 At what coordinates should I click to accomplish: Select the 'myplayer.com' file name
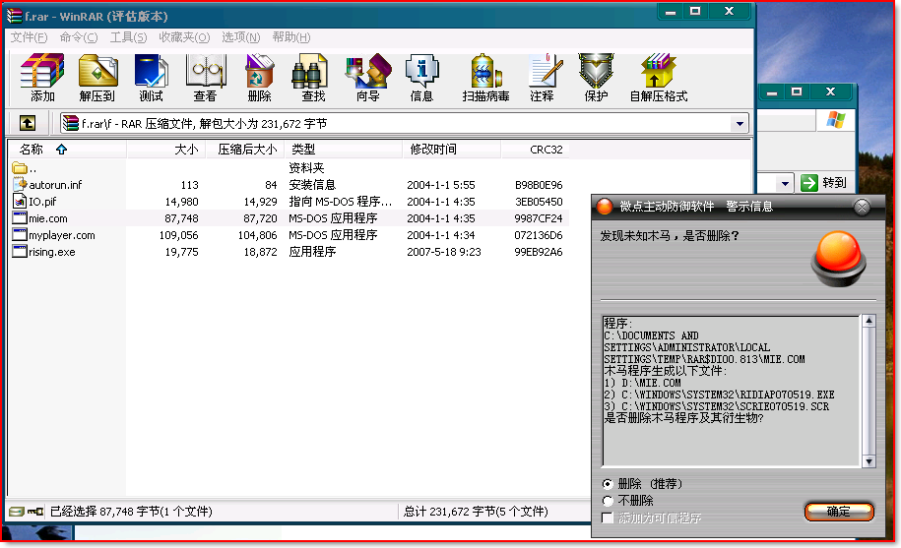tap(62, 235)
